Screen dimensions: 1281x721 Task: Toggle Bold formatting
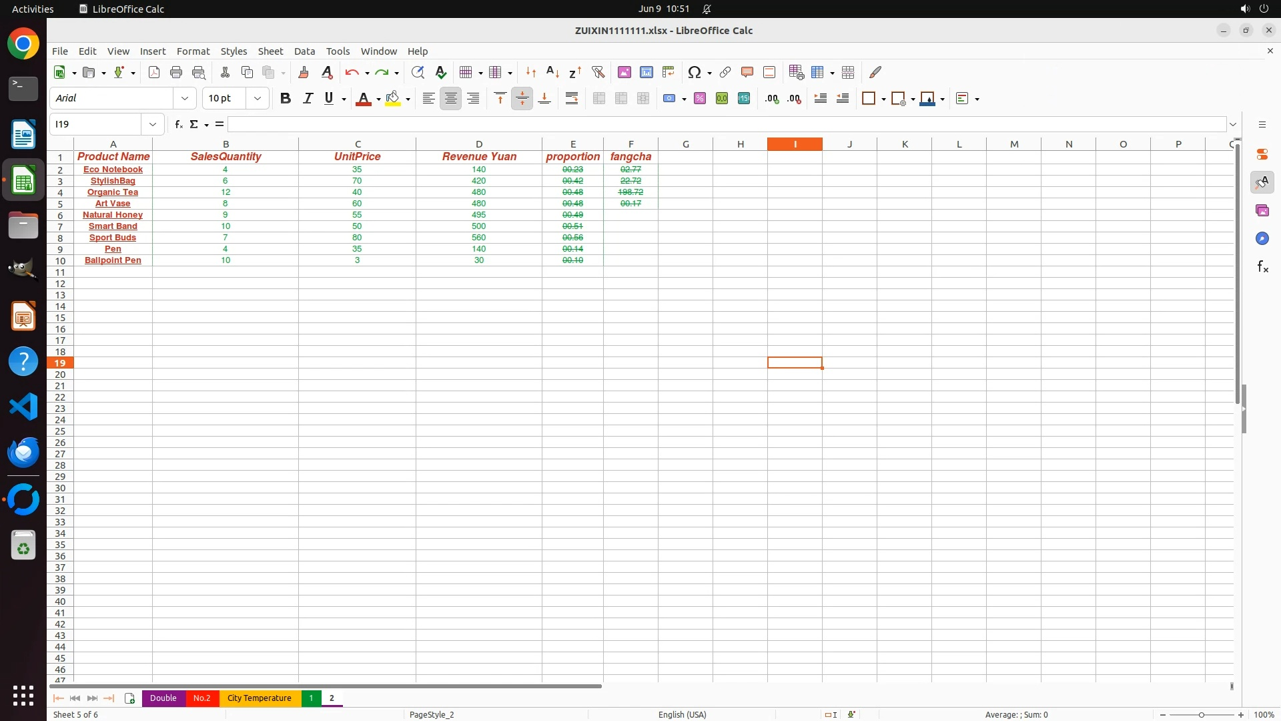coord(286,98)
